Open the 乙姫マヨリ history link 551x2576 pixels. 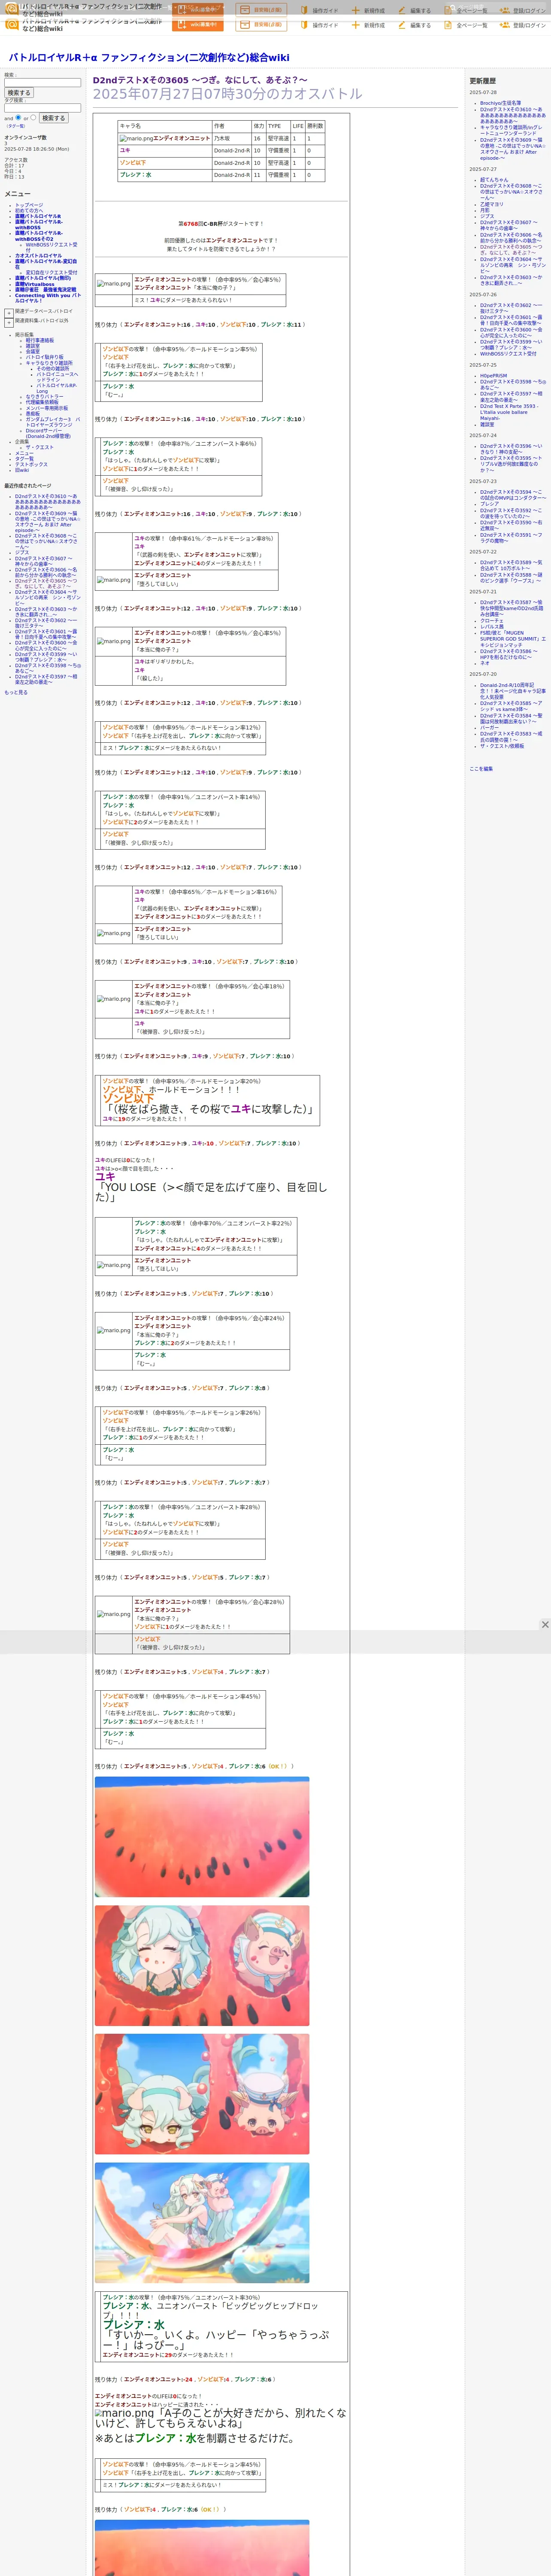(492, 205)
